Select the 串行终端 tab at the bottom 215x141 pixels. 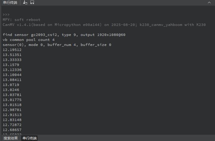click(x=30, y=138)
